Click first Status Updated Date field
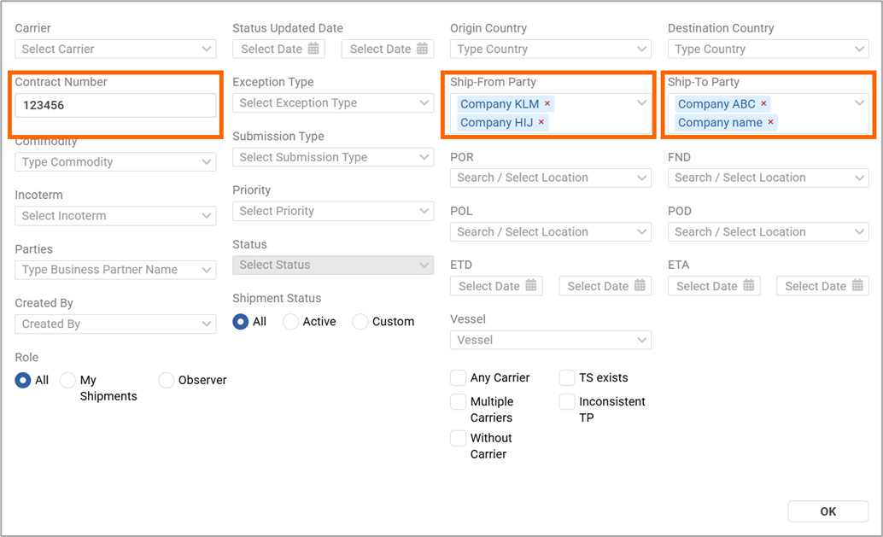 click(278, 49)
